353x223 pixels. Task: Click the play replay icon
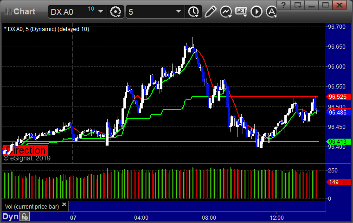[257, 12]
